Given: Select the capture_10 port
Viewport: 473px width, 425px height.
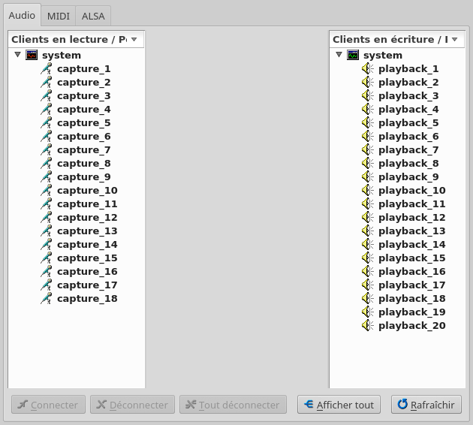Looking at the screenshot, I should 87,190.
